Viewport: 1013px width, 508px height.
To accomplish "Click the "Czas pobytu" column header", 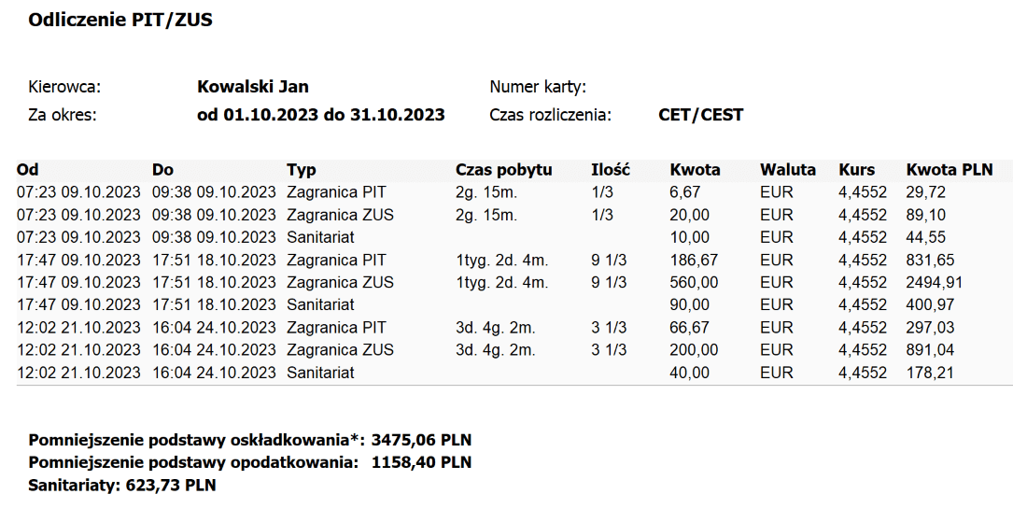I will point(504,170).
